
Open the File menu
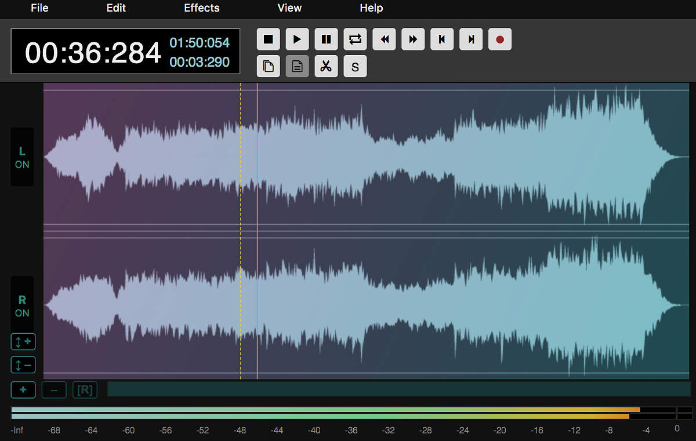[x=39, y=8]
